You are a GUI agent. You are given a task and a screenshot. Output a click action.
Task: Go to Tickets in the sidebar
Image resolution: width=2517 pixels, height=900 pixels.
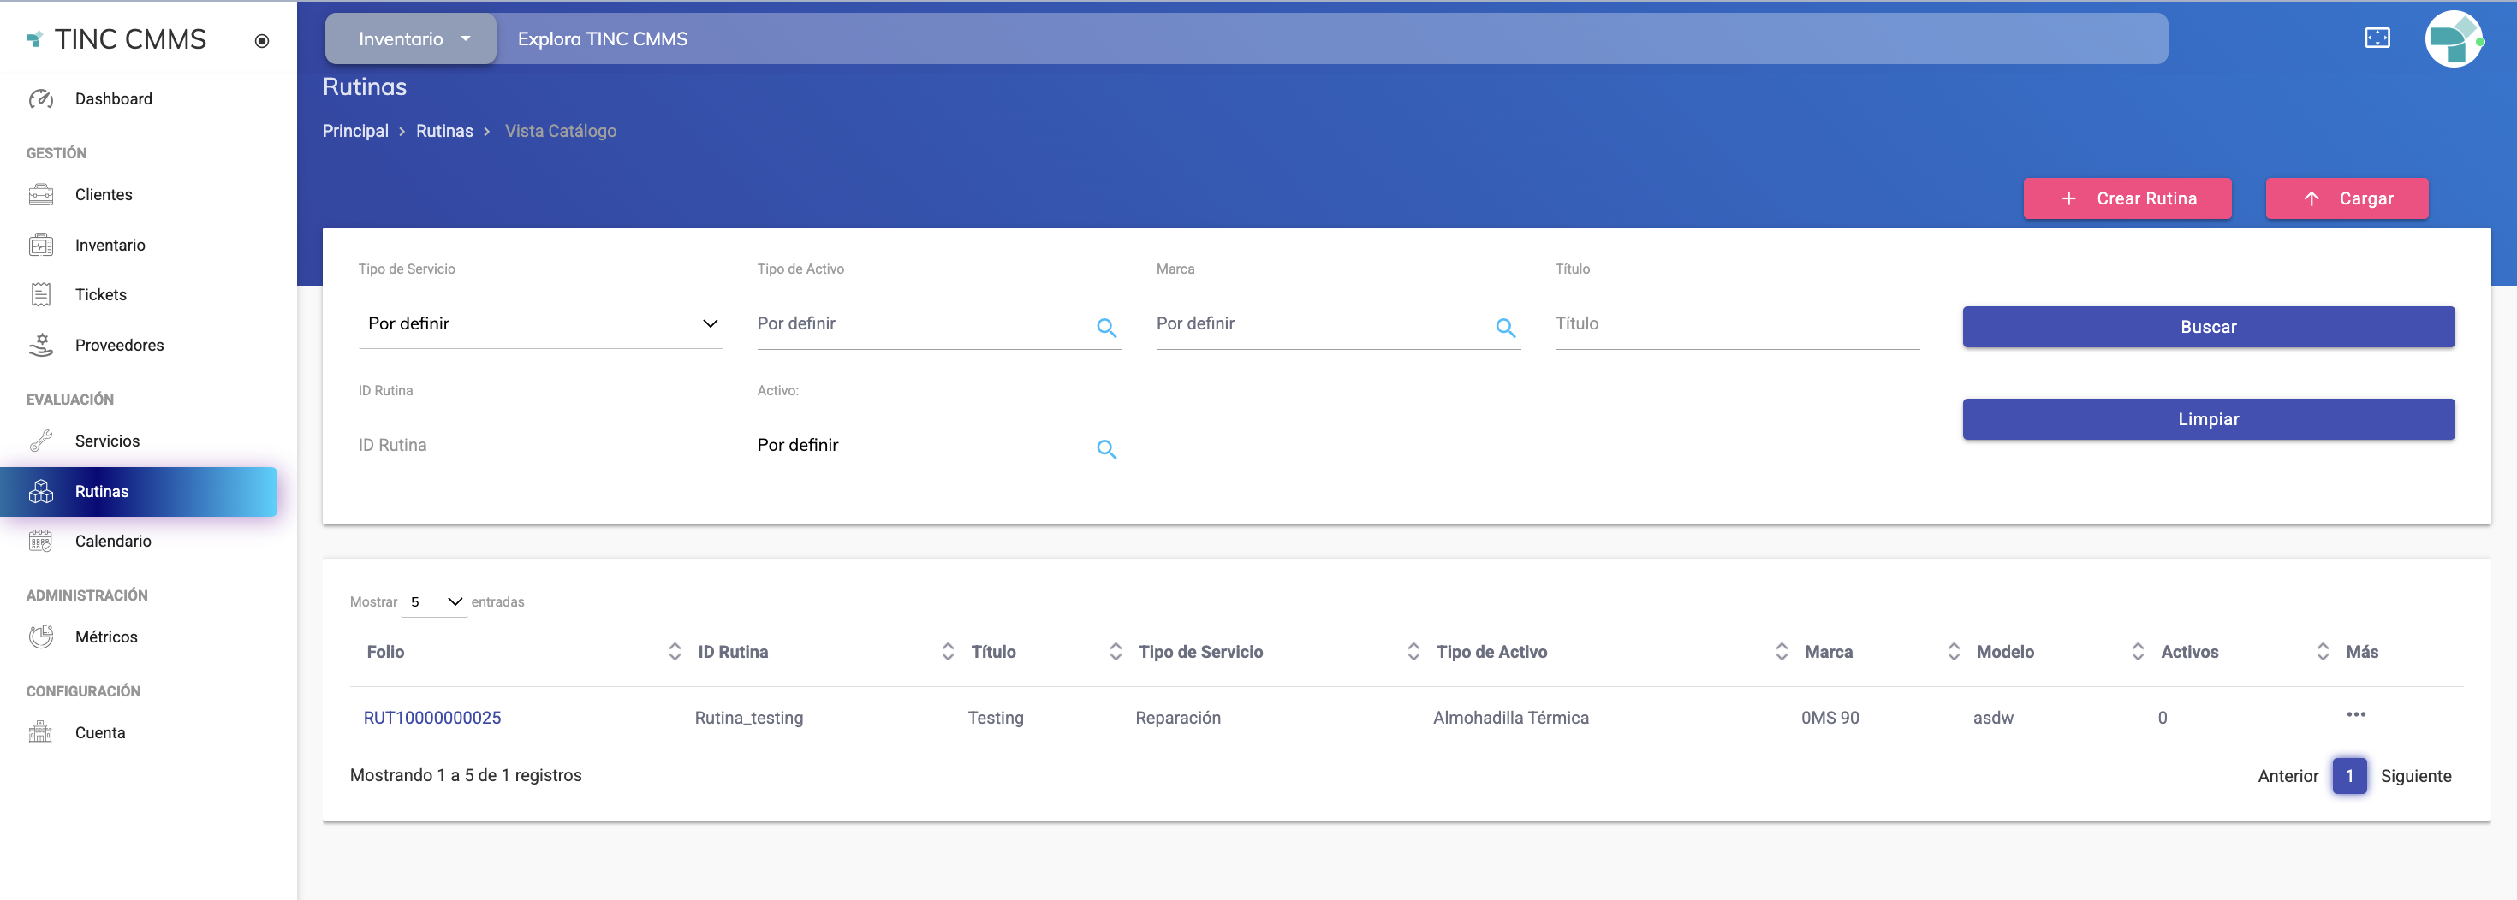101,295
